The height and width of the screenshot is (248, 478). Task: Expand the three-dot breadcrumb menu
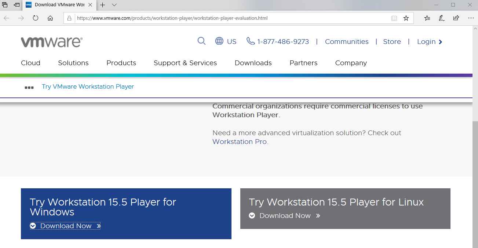pyautogui.click(x=29, y=87)
